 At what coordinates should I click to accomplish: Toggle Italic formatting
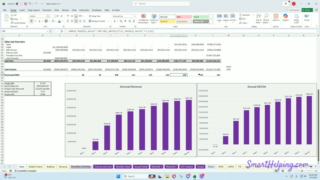35,21
